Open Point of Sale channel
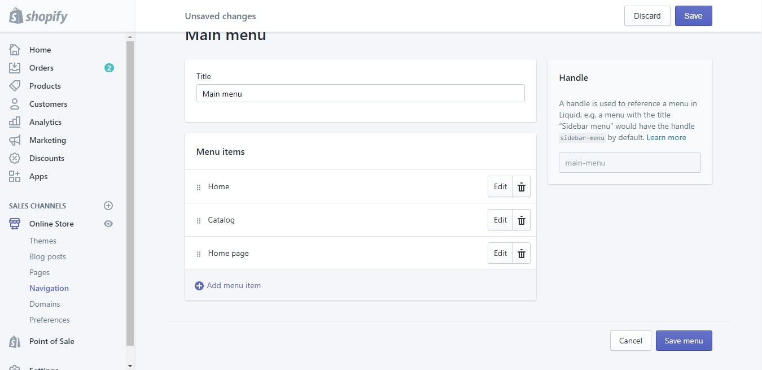 pyautogui.click(x=52, y=341)
